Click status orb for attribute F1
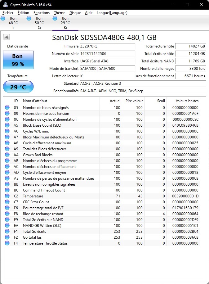This screenshot has width=209, height=284. coord(7,232)
